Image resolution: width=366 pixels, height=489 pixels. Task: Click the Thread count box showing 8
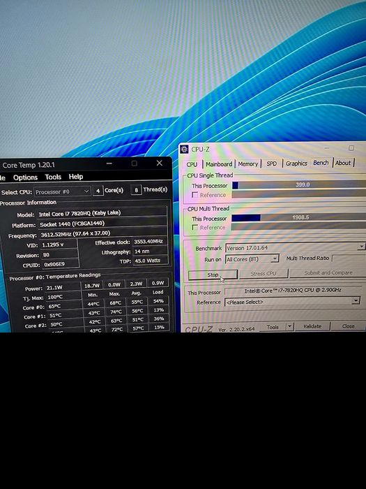[136, 190]
